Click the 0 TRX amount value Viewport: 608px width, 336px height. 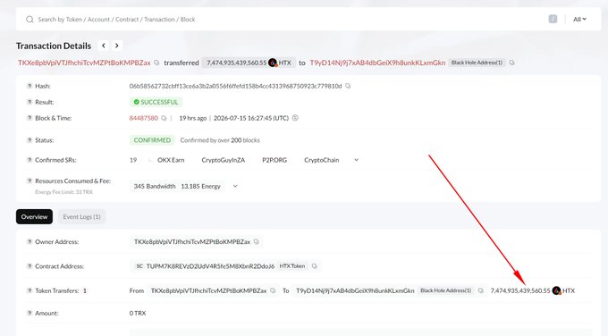click(138, 313)
